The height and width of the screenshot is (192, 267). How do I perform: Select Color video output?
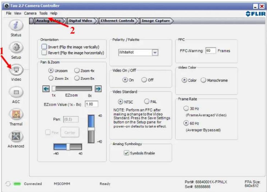pyautogui.click(x=184, y=80)
